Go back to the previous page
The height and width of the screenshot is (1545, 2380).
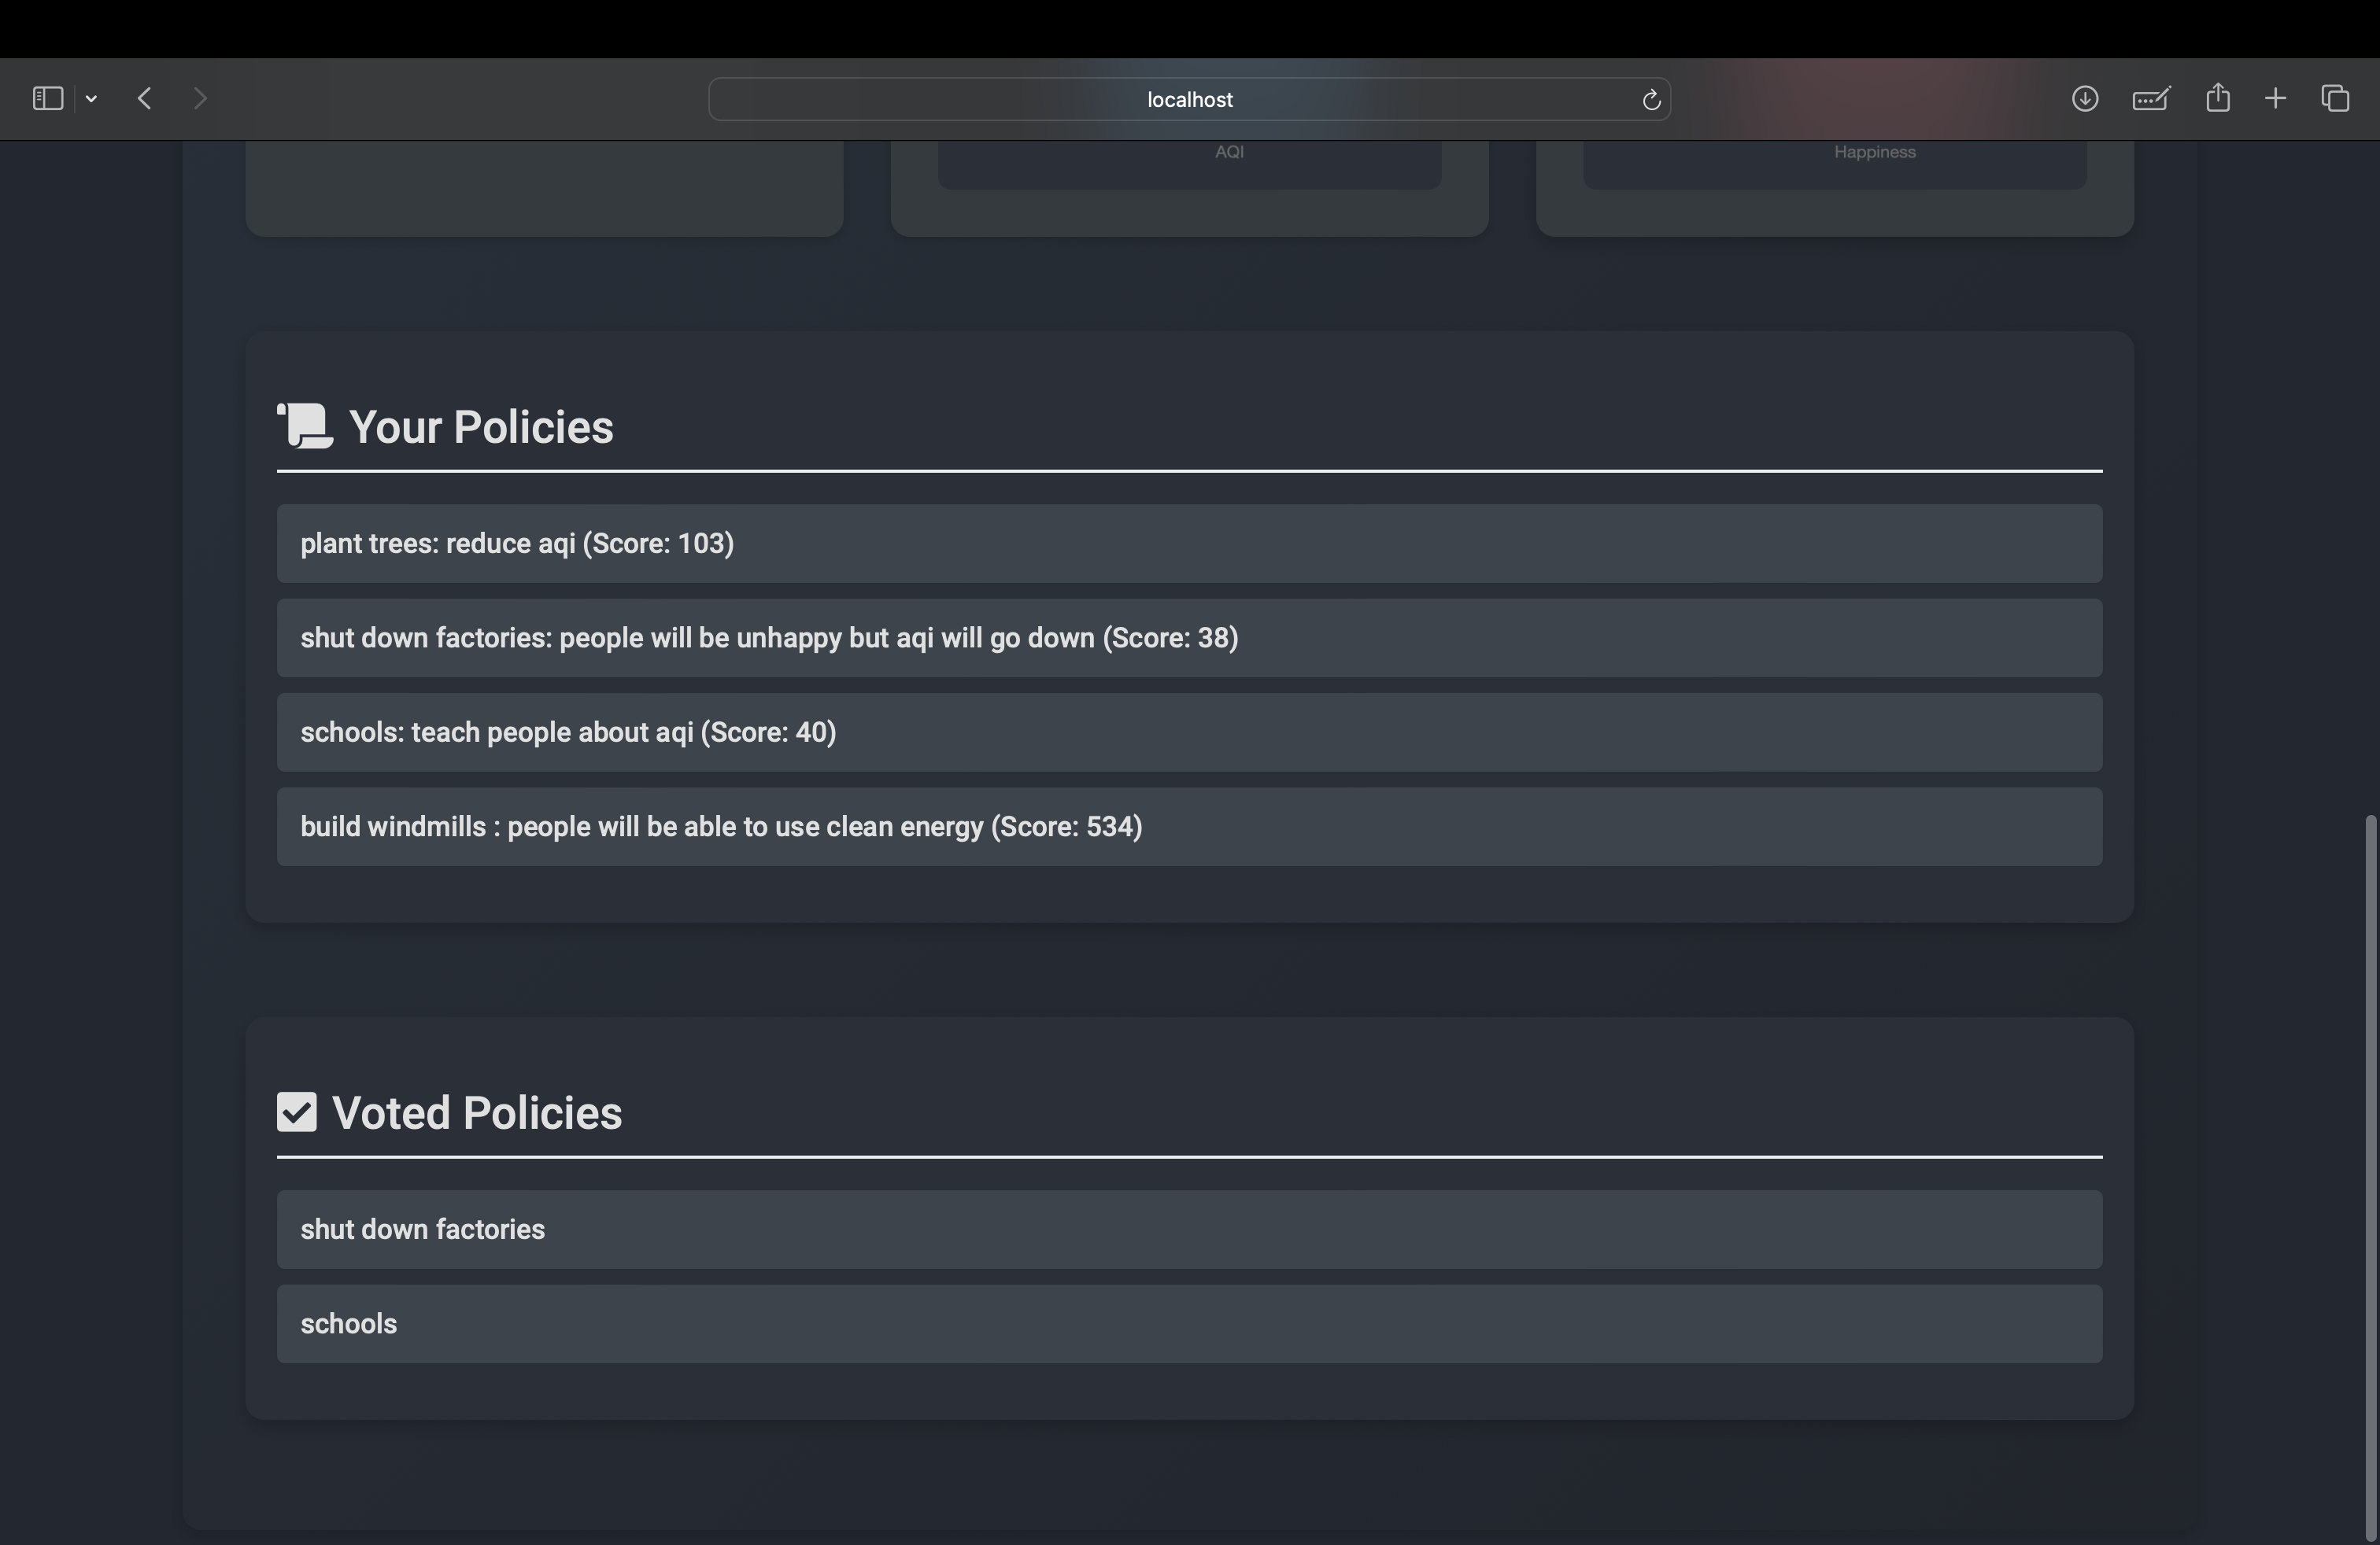click(145, 98)
